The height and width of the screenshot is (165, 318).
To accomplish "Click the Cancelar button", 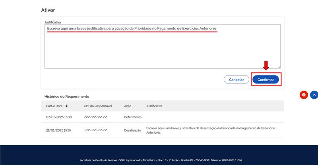I will click(x=236, y=80).
